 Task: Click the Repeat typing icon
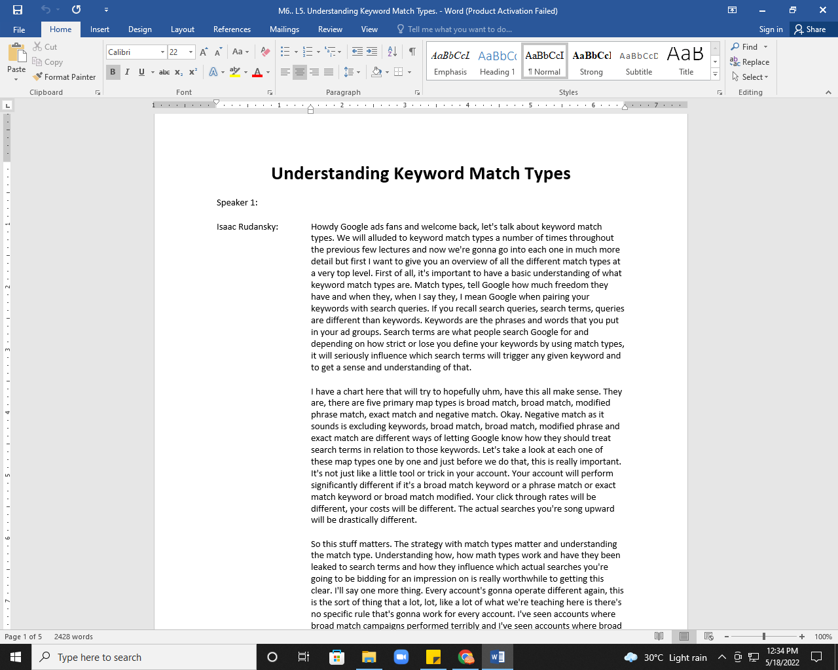click(x=76, y=10)
